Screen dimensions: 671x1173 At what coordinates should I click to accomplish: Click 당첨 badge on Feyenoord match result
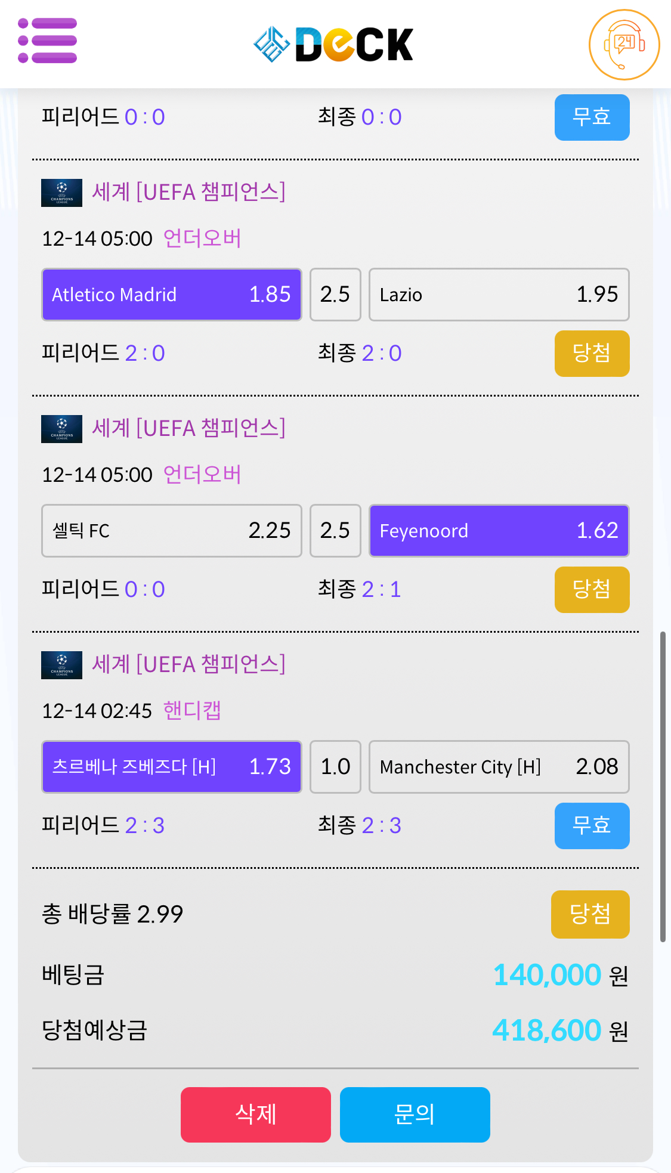tap(592, 590)
